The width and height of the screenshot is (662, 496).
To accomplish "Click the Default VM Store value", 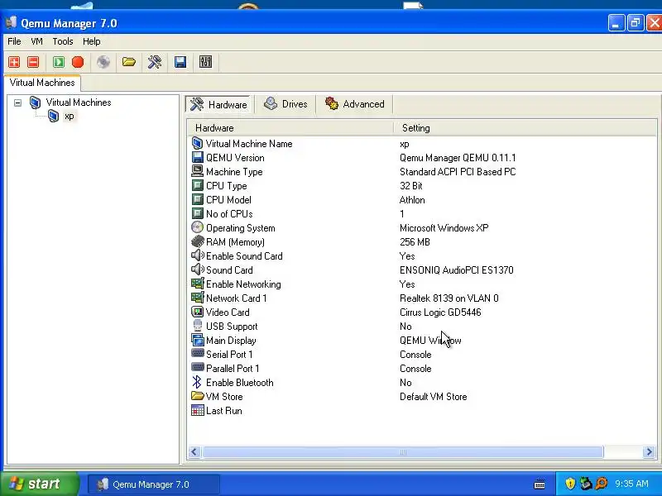I will (433, 397).
